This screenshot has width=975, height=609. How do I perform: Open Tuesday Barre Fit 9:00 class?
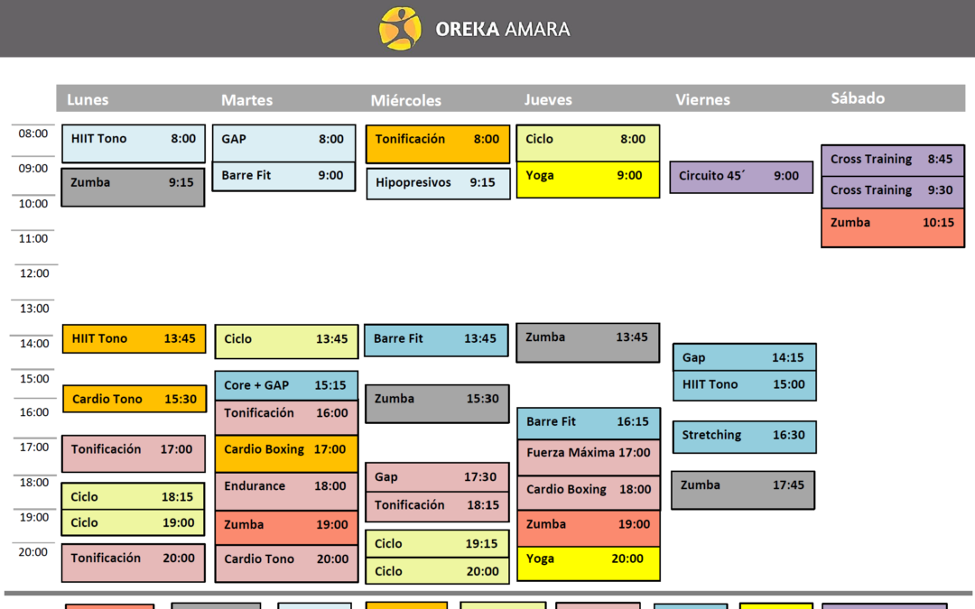(x=284, y=177)
